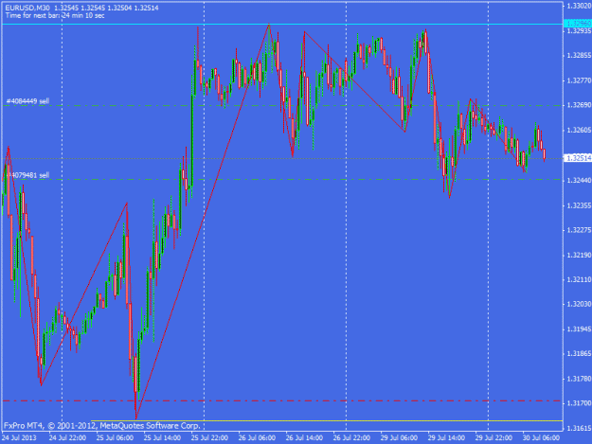The image size is (592, 444).
Task: Click the '25 Jul 22:00' time axis label
Action: click(209, 437)
